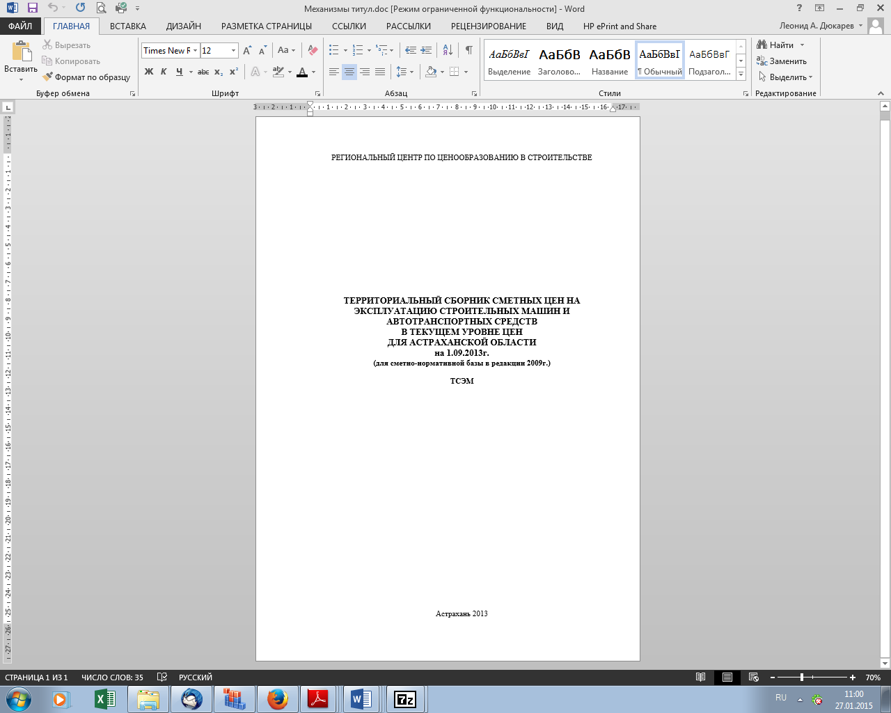Open the ФАЙЛ tab
The height and width of the screenshot is (713, 891).
pos(20,26)
